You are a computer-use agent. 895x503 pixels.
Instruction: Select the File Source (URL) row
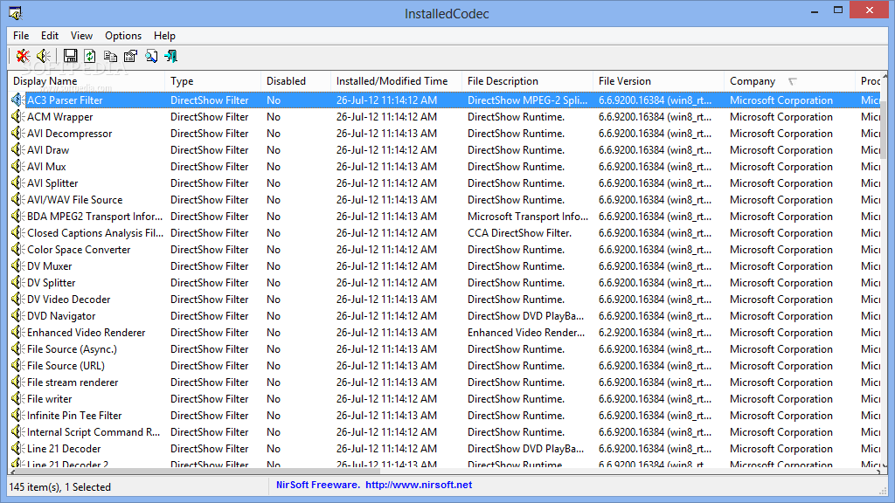coord(445,365)
